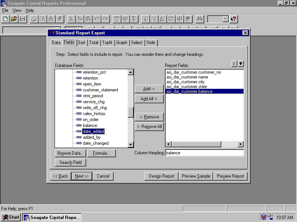
Task: Click the Print Preview toolbar icon
Action: [x=42, y=19]
